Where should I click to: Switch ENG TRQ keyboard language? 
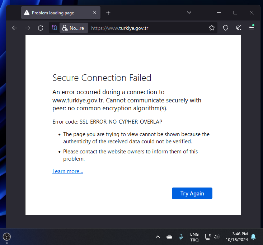click(194, 237)
